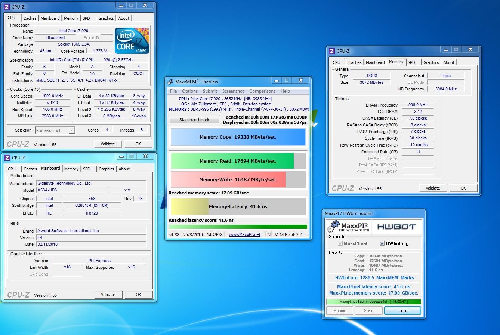Click the CPU-Z icon in Memory window title bar
This screenshot has width=500, height=335.
coord(331,51)
